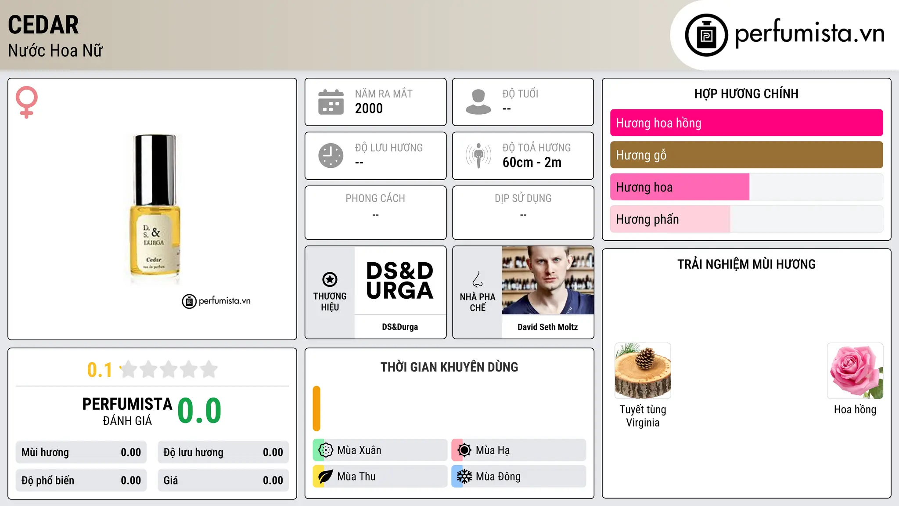
Task: Click the Hương hoa hồng accord bar
Action: [746, 123]
